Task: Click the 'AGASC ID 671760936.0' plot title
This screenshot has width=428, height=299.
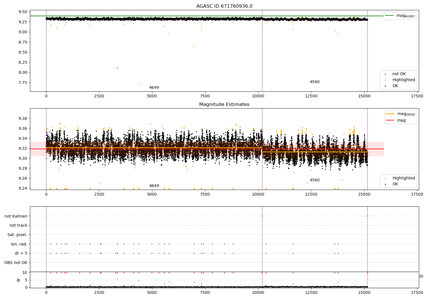Action: click(224, 6)
